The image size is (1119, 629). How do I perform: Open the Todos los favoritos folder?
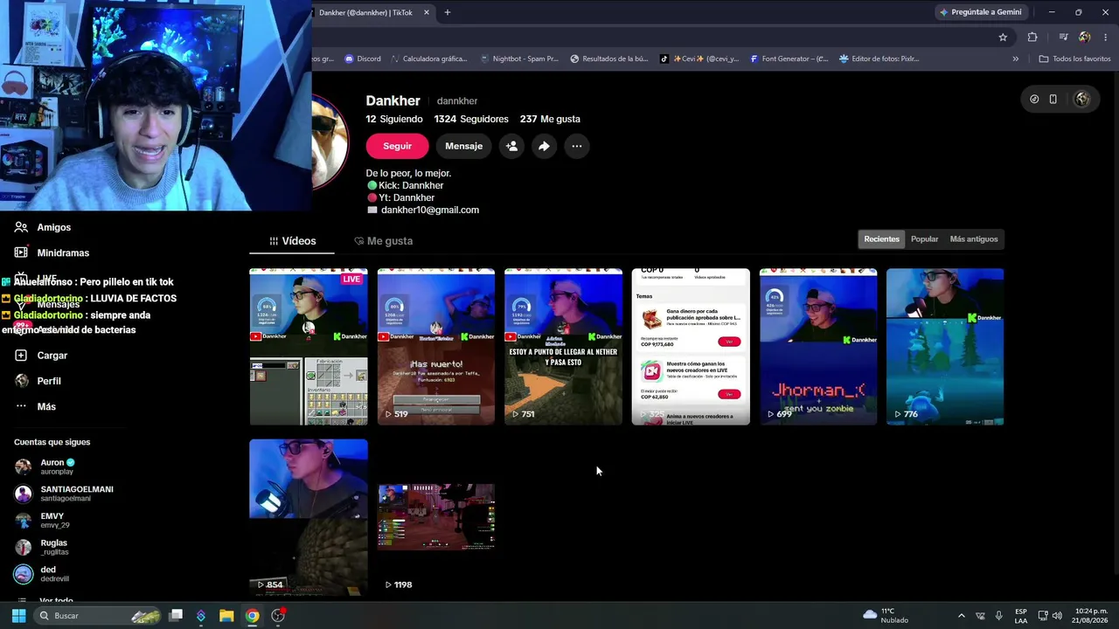[1074, 59]
